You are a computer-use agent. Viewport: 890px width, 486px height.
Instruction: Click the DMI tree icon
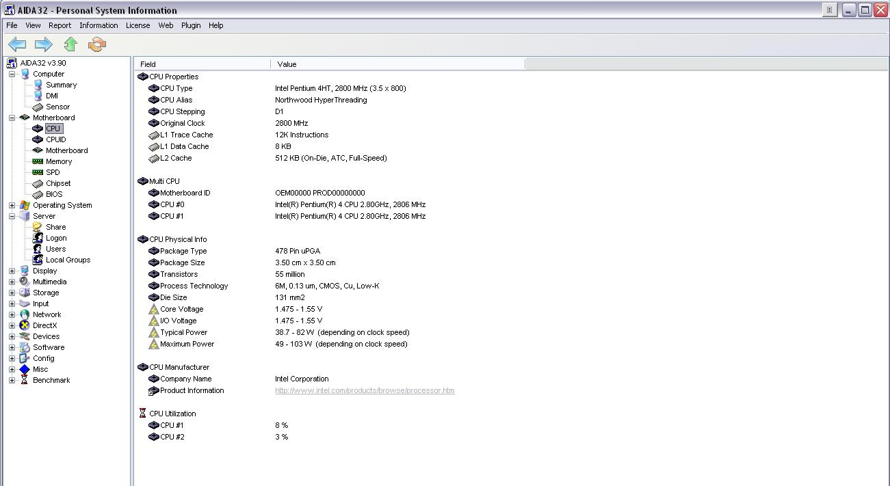point(38,96)
